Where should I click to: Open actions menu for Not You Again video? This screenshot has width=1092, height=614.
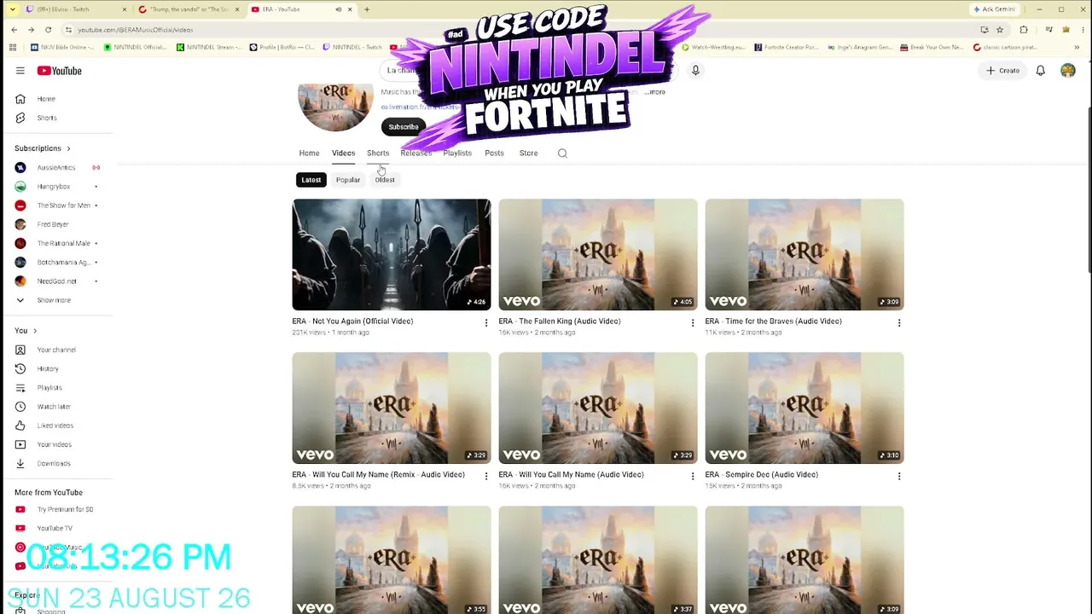pyautogui.click(x=486, y=322)
